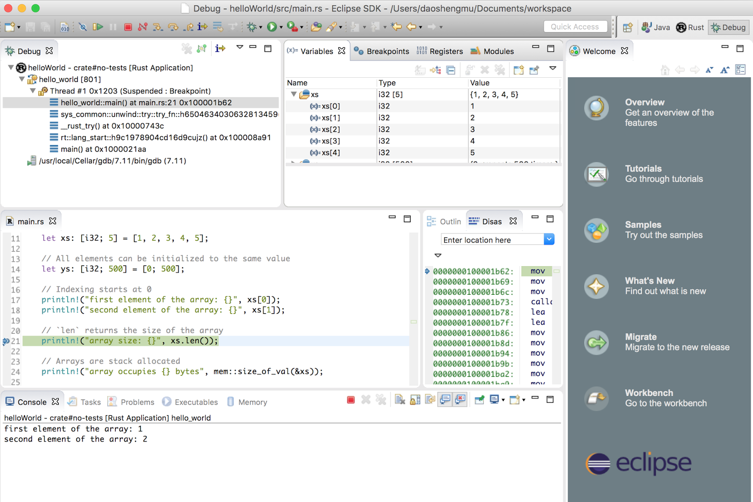Viewport: 753px width, 502px height.
Task: Click the Open New View icon in Variables
Action: click(519, 70)
